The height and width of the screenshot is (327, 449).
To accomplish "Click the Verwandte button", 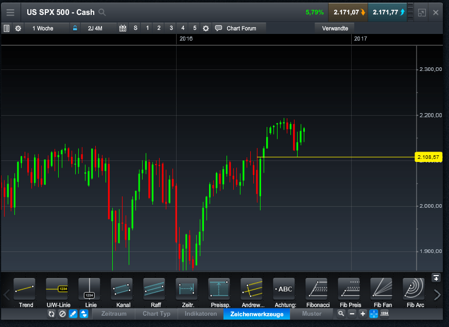I will point(335,28).
